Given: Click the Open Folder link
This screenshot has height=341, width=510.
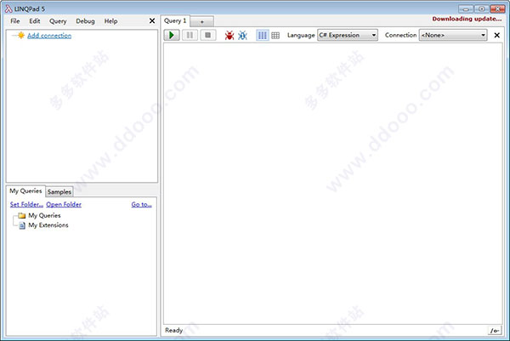Looking at the screenshot, I should [x=64, y=204].
